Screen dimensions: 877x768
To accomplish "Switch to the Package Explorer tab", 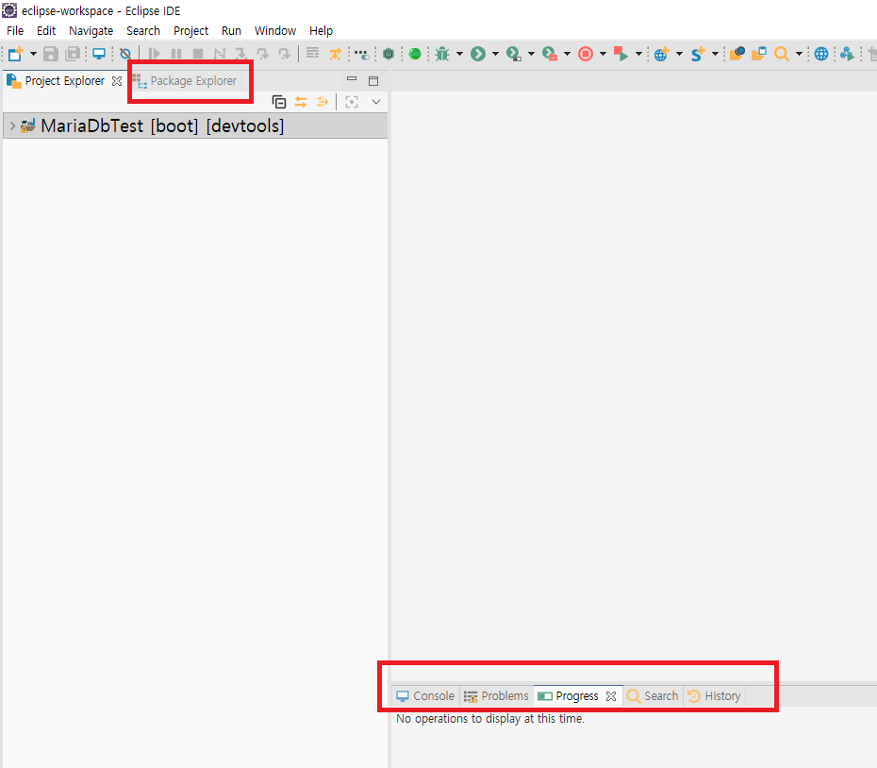I will pos(186,81).
